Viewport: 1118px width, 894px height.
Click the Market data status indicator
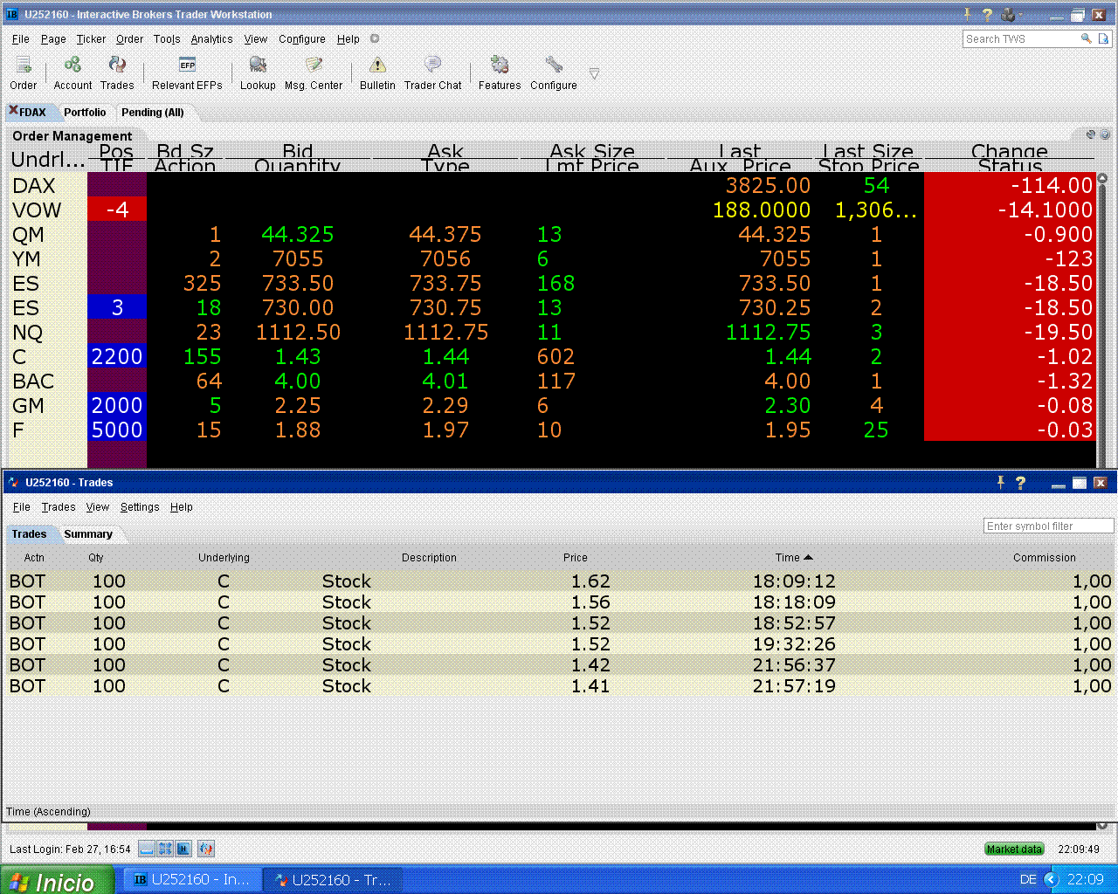tap(1014, 849)
